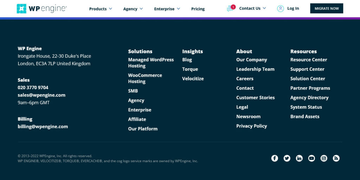Click the MIGRATE NOW button
The width and height of the screenshot is (360, 180).
(327, 8)
